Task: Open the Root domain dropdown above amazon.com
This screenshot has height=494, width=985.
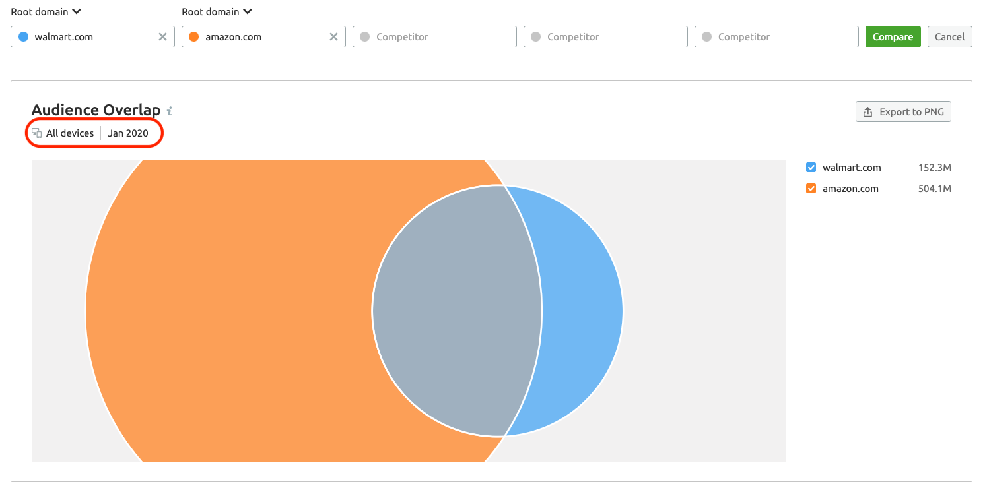Action: [217, 11]
